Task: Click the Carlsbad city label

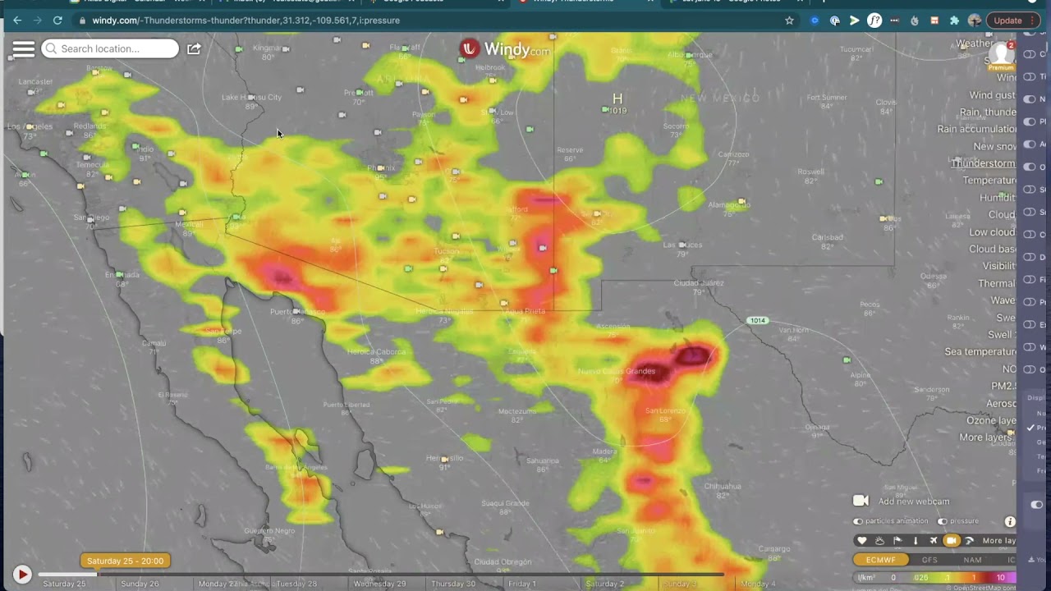Action: tap(827, 237)
